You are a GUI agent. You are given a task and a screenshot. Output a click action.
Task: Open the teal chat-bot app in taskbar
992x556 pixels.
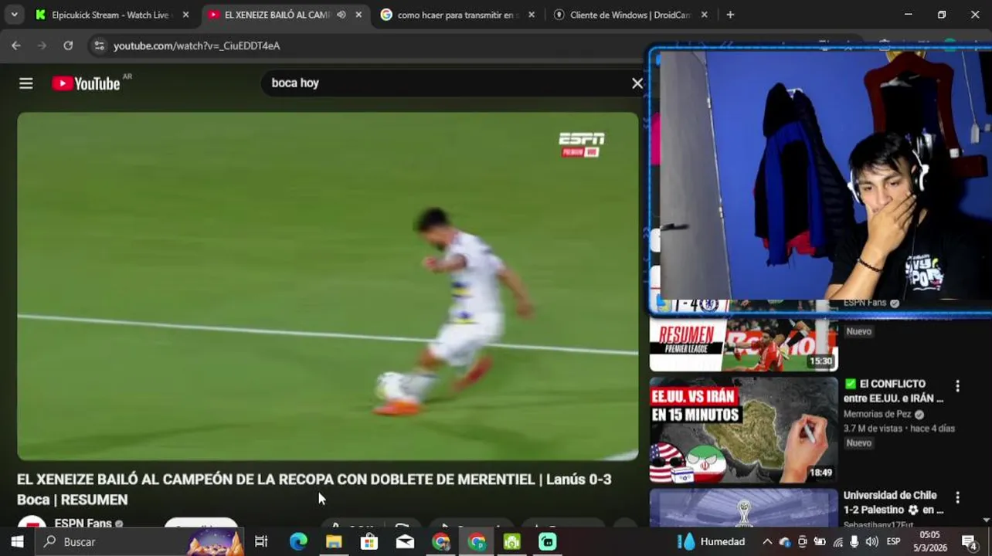(x=548, y=542)
